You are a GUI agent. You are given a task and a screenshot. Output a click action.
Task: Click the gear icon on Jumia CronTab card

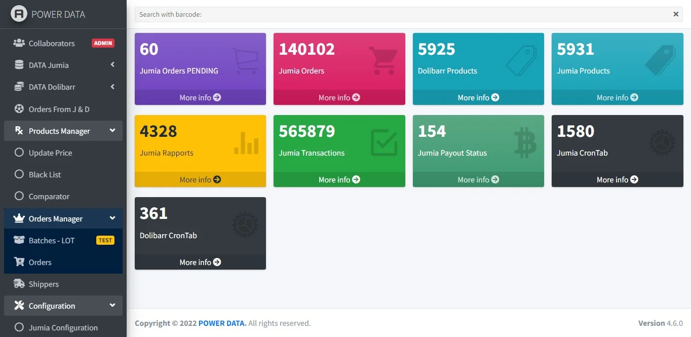pyautogui.click(x=662, y=143)
